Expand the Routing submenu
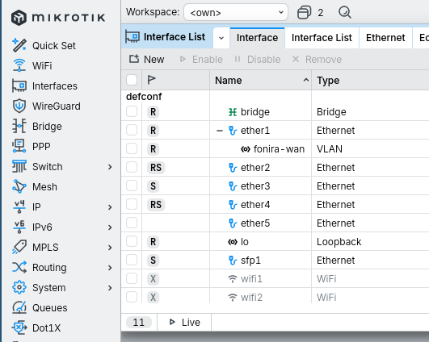 point(110,268)
